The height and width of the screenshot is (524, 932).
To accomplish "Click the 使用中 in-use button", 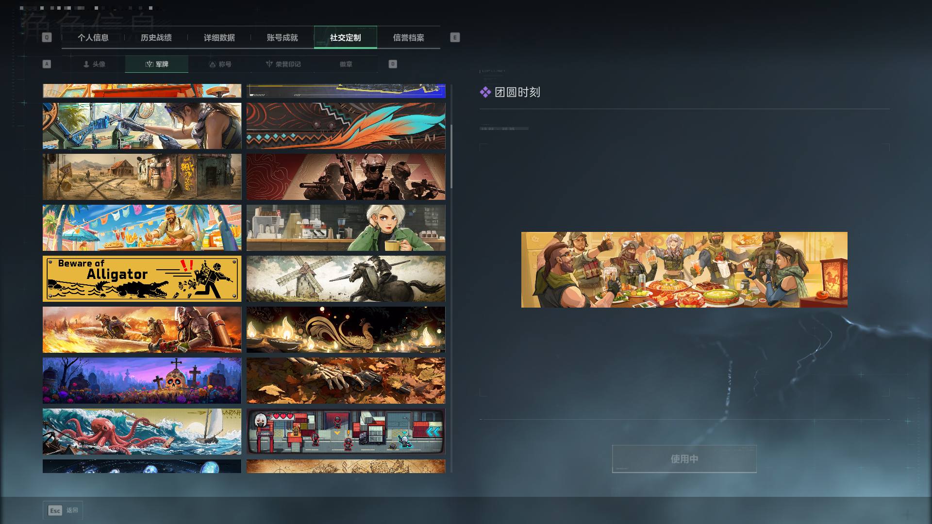I will pos(684,459).
